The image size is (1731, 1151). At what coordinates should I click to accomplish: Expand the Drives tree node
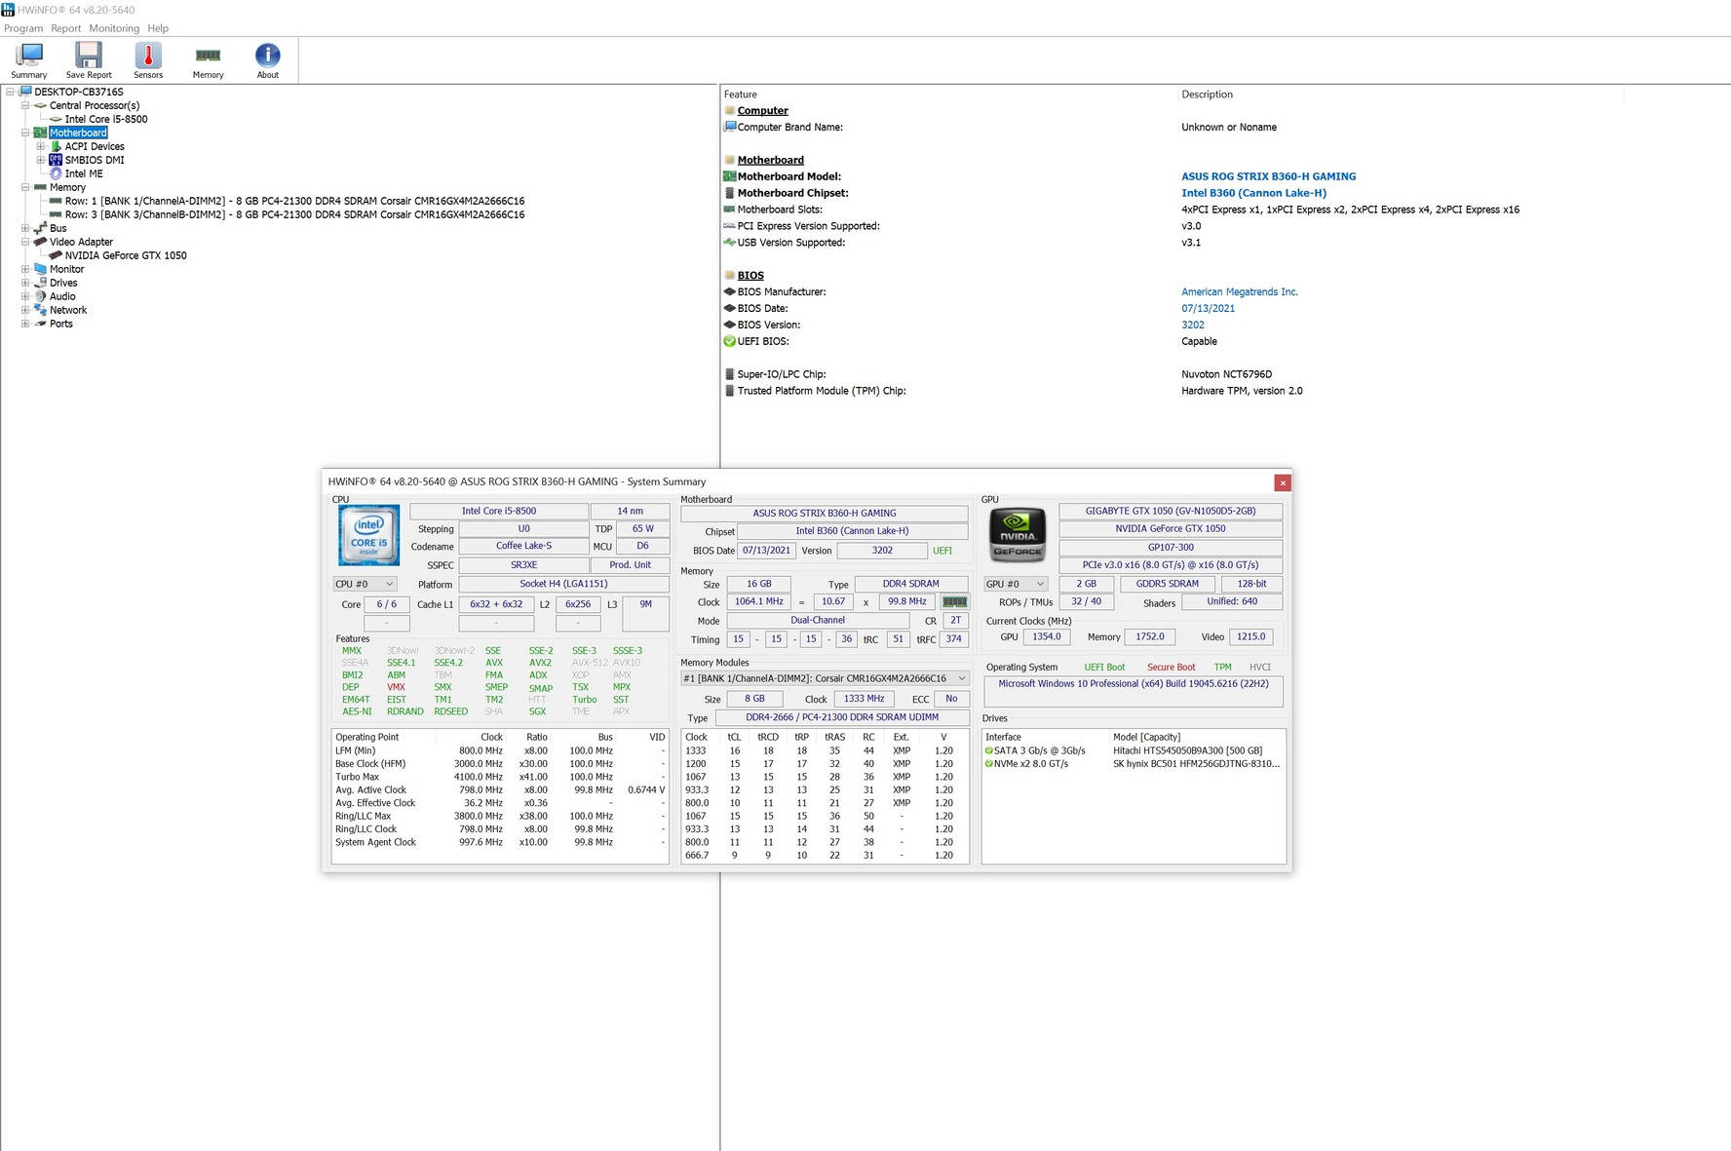click(25, 283)
